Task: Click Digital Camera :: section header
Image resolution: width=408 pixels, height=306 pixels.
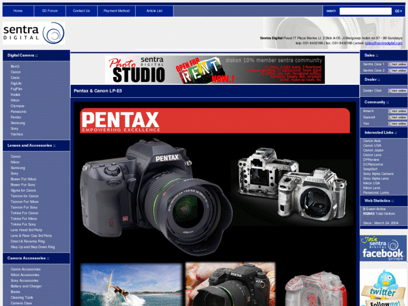Action: (22, 56)
